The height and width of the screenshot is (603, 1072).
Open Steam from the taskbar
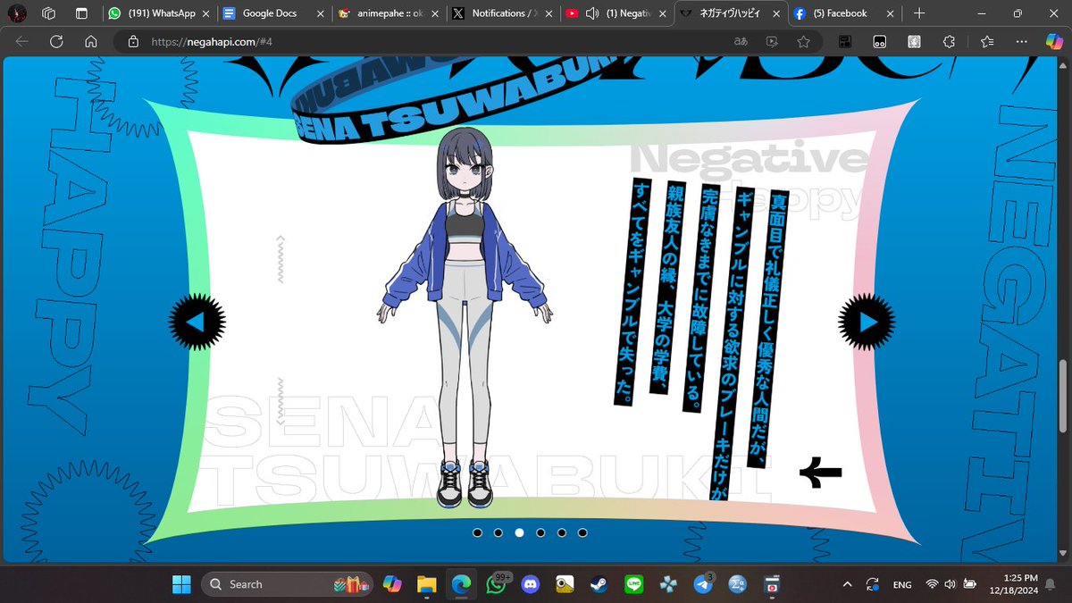600,584
